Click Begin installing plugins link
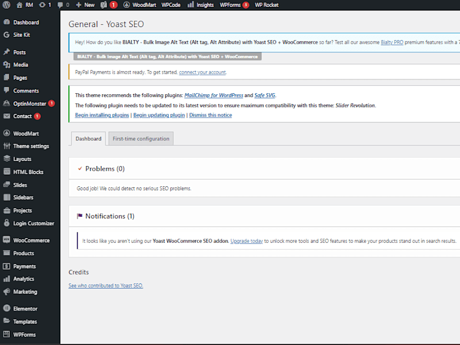Viewport: 460px width, 345px height. [102, 115]
